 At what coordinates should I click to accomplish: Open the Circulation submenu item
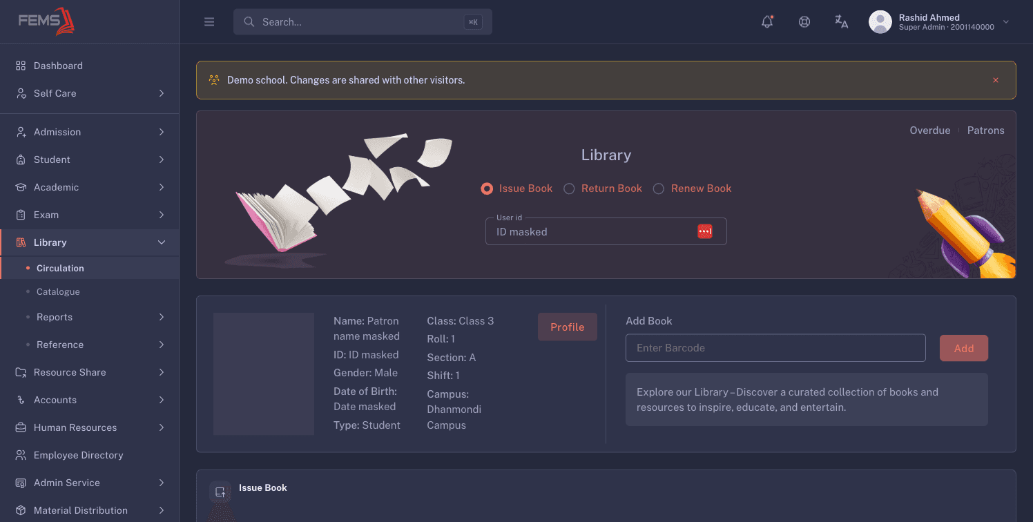(90, 268)
